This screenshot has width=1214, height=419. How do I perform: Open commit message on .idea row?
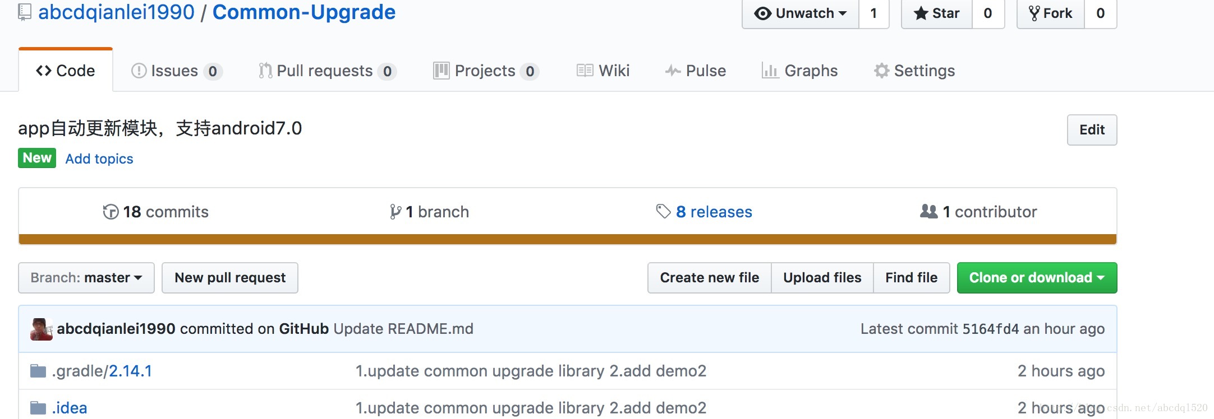(531, 408)
